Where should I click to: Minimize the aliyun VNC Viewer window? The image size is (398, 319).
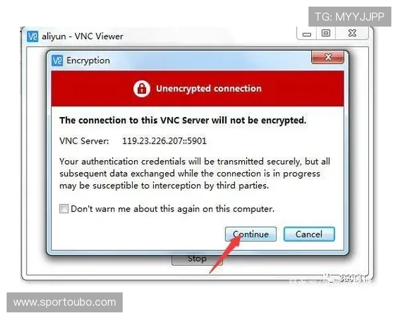tap(306, 34)
